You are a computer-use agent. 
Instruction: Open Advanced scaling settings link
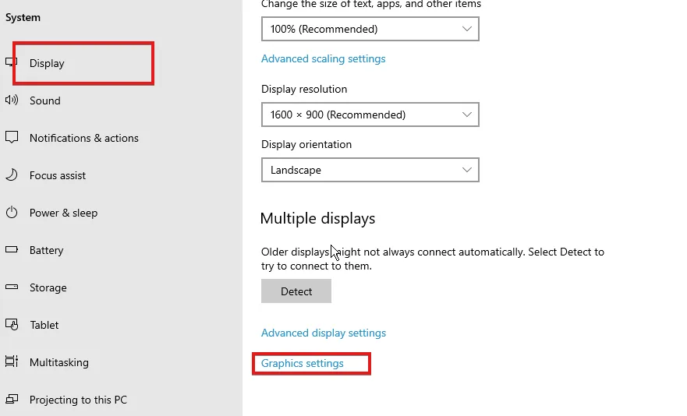[x=323, y=58]
